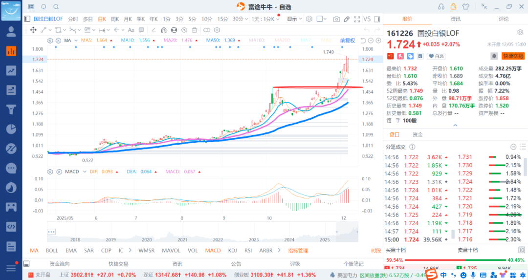Open 指标管理 indicator management
528x280 pixels.
[x=298, y=250]
